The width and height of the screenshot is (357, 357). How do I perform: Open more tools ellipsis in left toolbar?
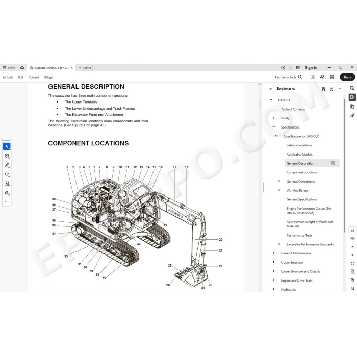coord(7,202)
